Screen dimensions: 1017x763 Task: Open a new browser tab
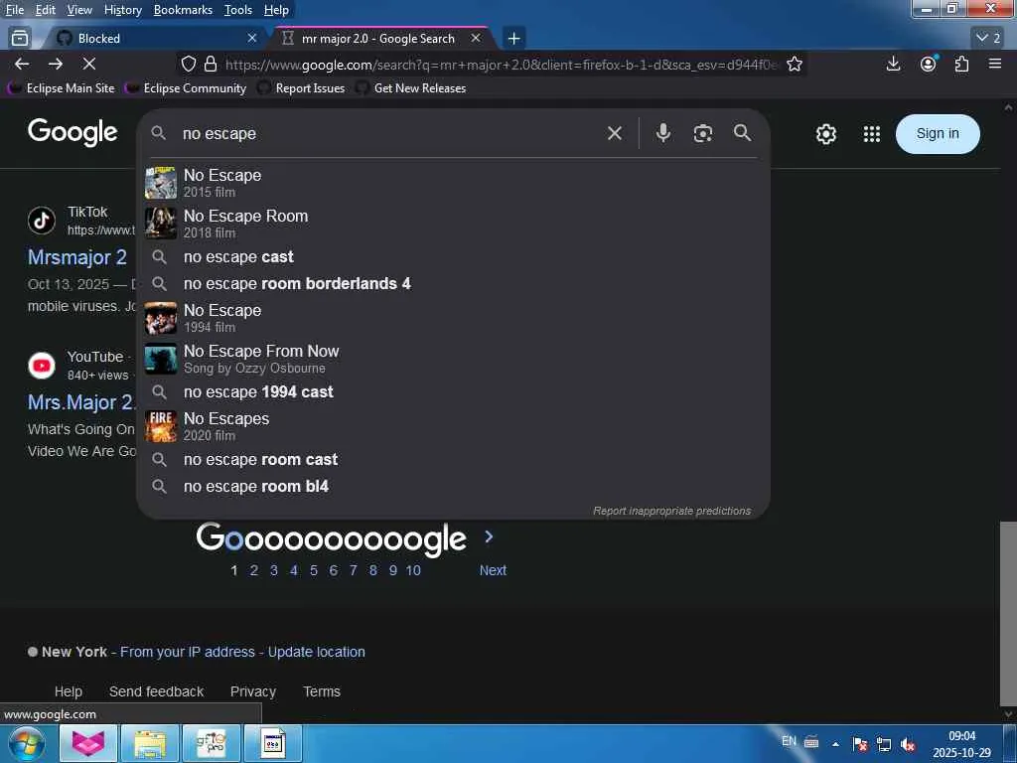point(513,39)
